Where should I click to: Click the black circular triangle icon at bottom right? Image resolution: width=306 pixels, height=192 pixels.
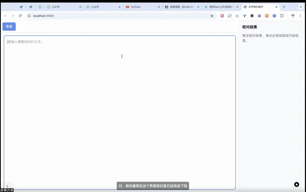click(x=297, y=184)
